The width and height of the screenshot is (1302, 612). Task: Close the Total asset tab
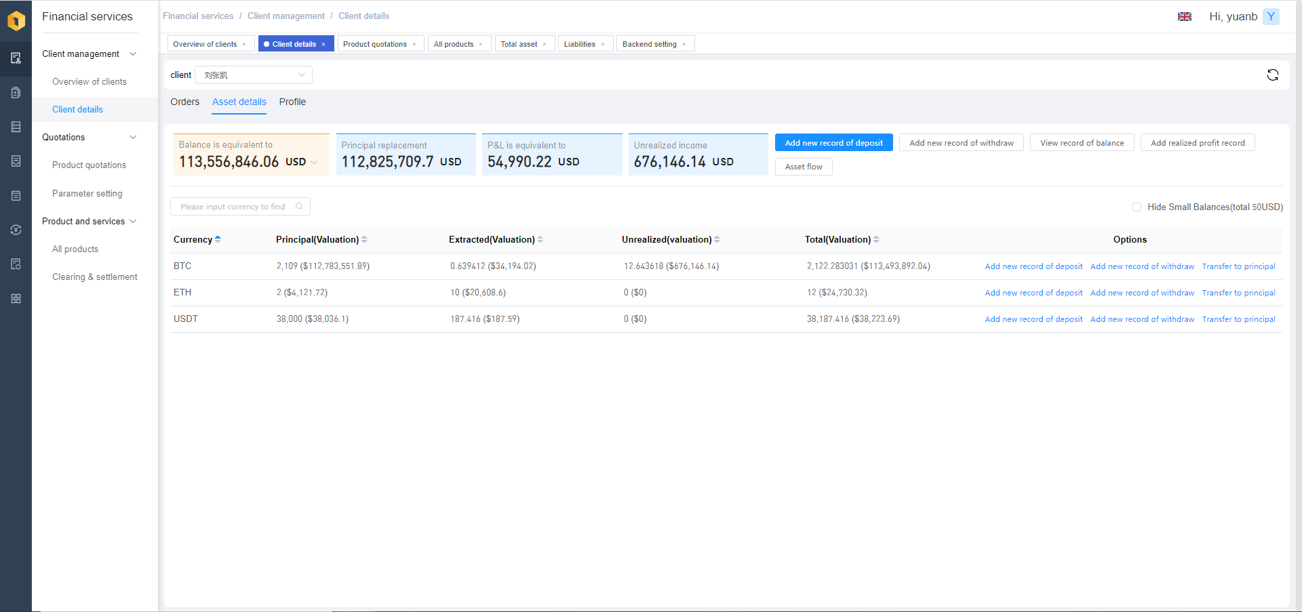click(x=545, y=45)
